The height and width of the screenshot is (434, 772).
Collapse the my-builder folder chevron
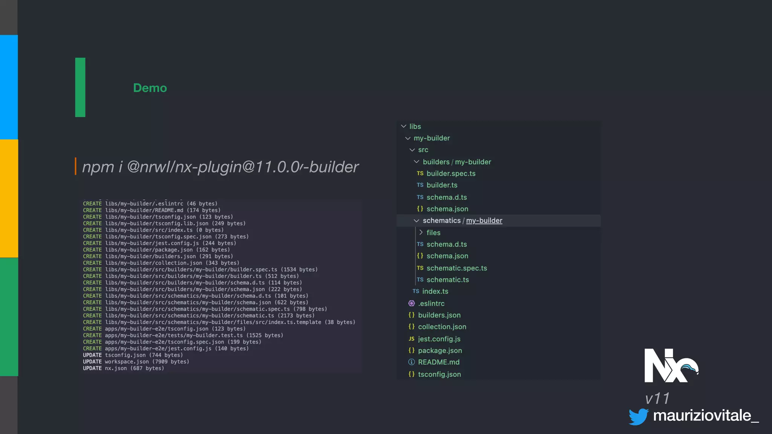pos(408,138)
